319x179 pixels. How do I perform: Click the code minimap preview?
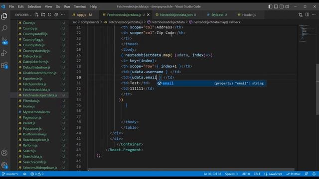(x=307, y=33)
